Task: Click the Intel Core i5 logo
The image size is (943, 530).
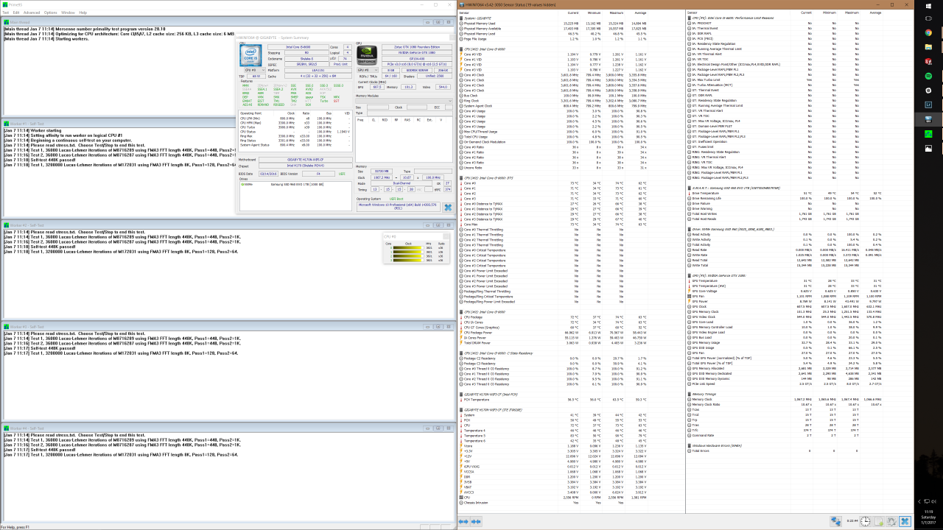Action: point(252,57)
